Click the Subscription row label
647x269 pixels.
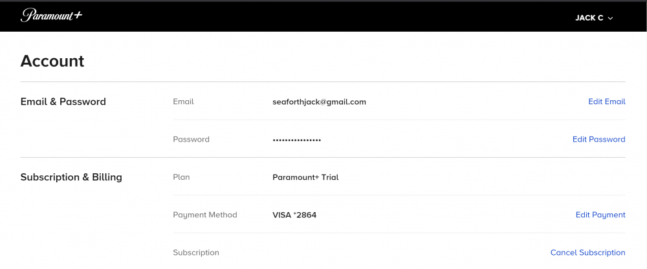pos(196,252)
